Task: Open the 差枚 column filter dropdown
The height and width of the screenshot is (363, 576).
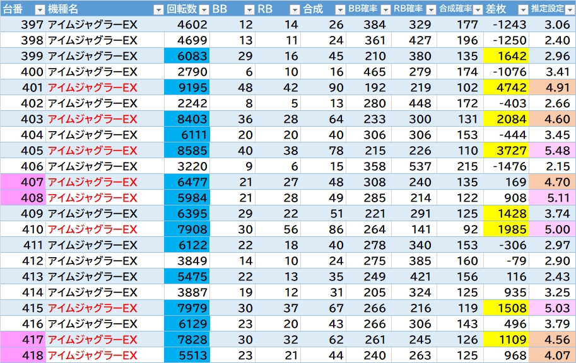Action: [523, 9]
